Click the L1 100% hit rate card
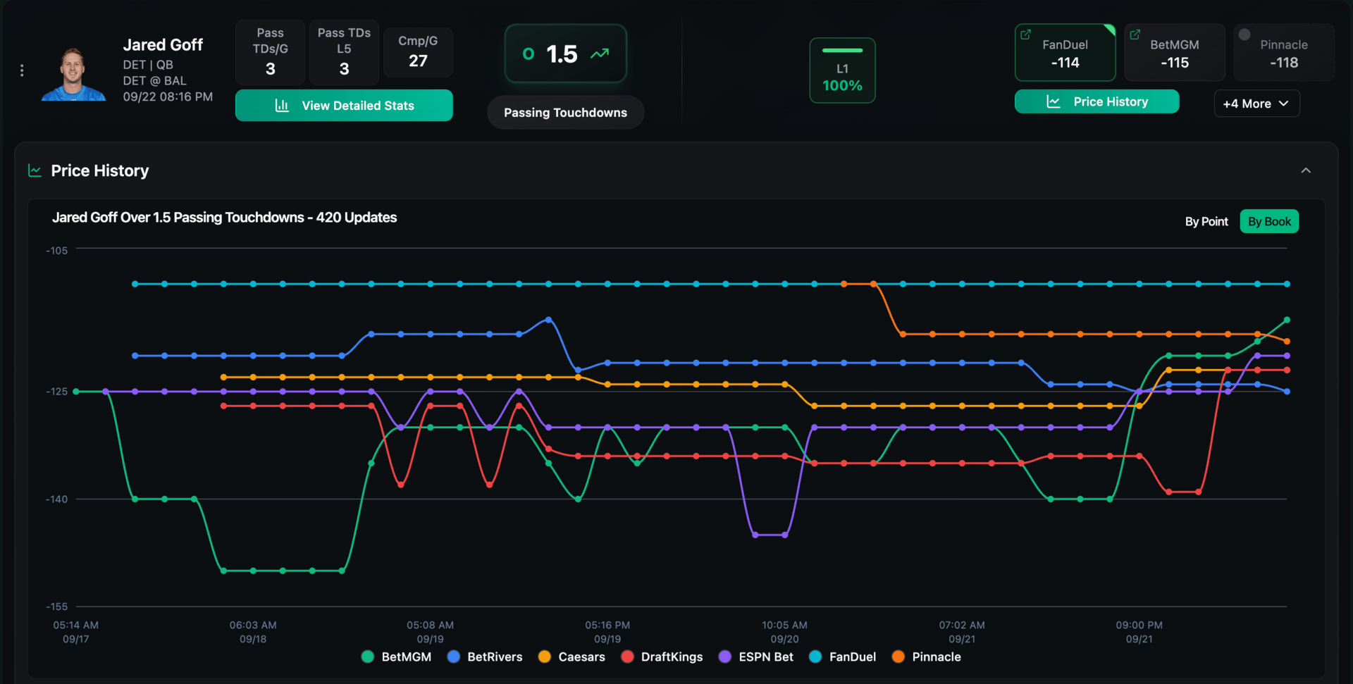Image resolution: width=1353 pixels, height=684 pixels. (x=842, y=70)
